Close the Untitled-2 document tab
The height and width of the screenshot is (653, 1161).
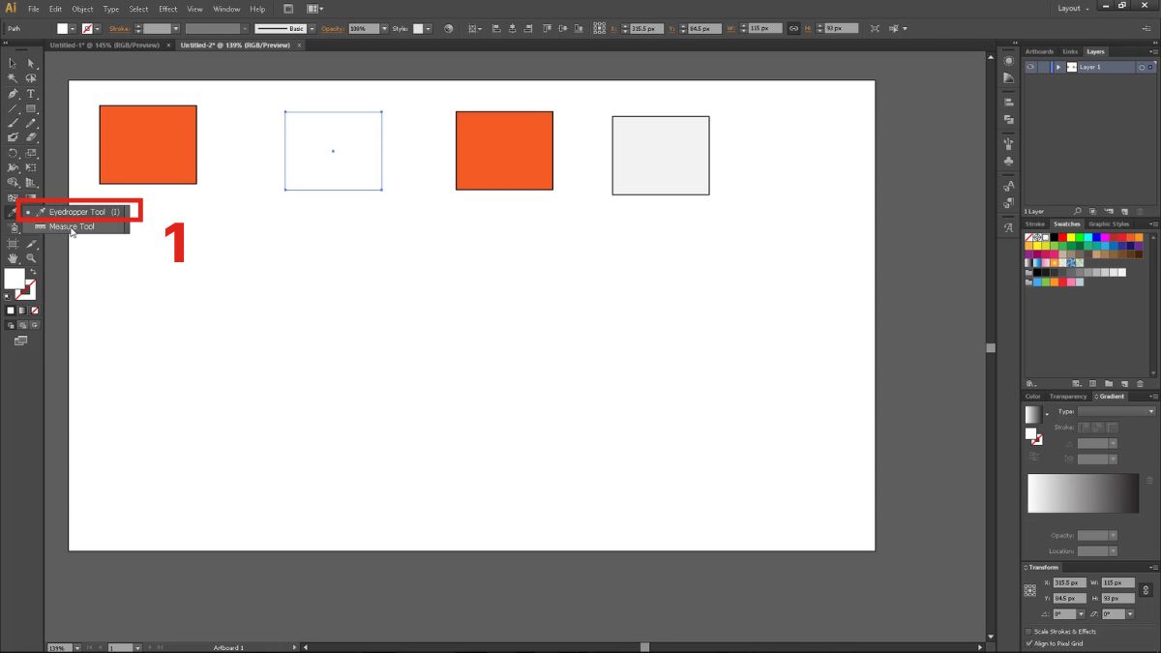(299, 45)
